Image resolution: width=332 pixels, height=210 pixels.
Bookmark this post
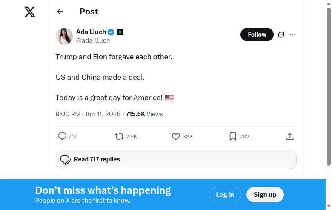233,136
